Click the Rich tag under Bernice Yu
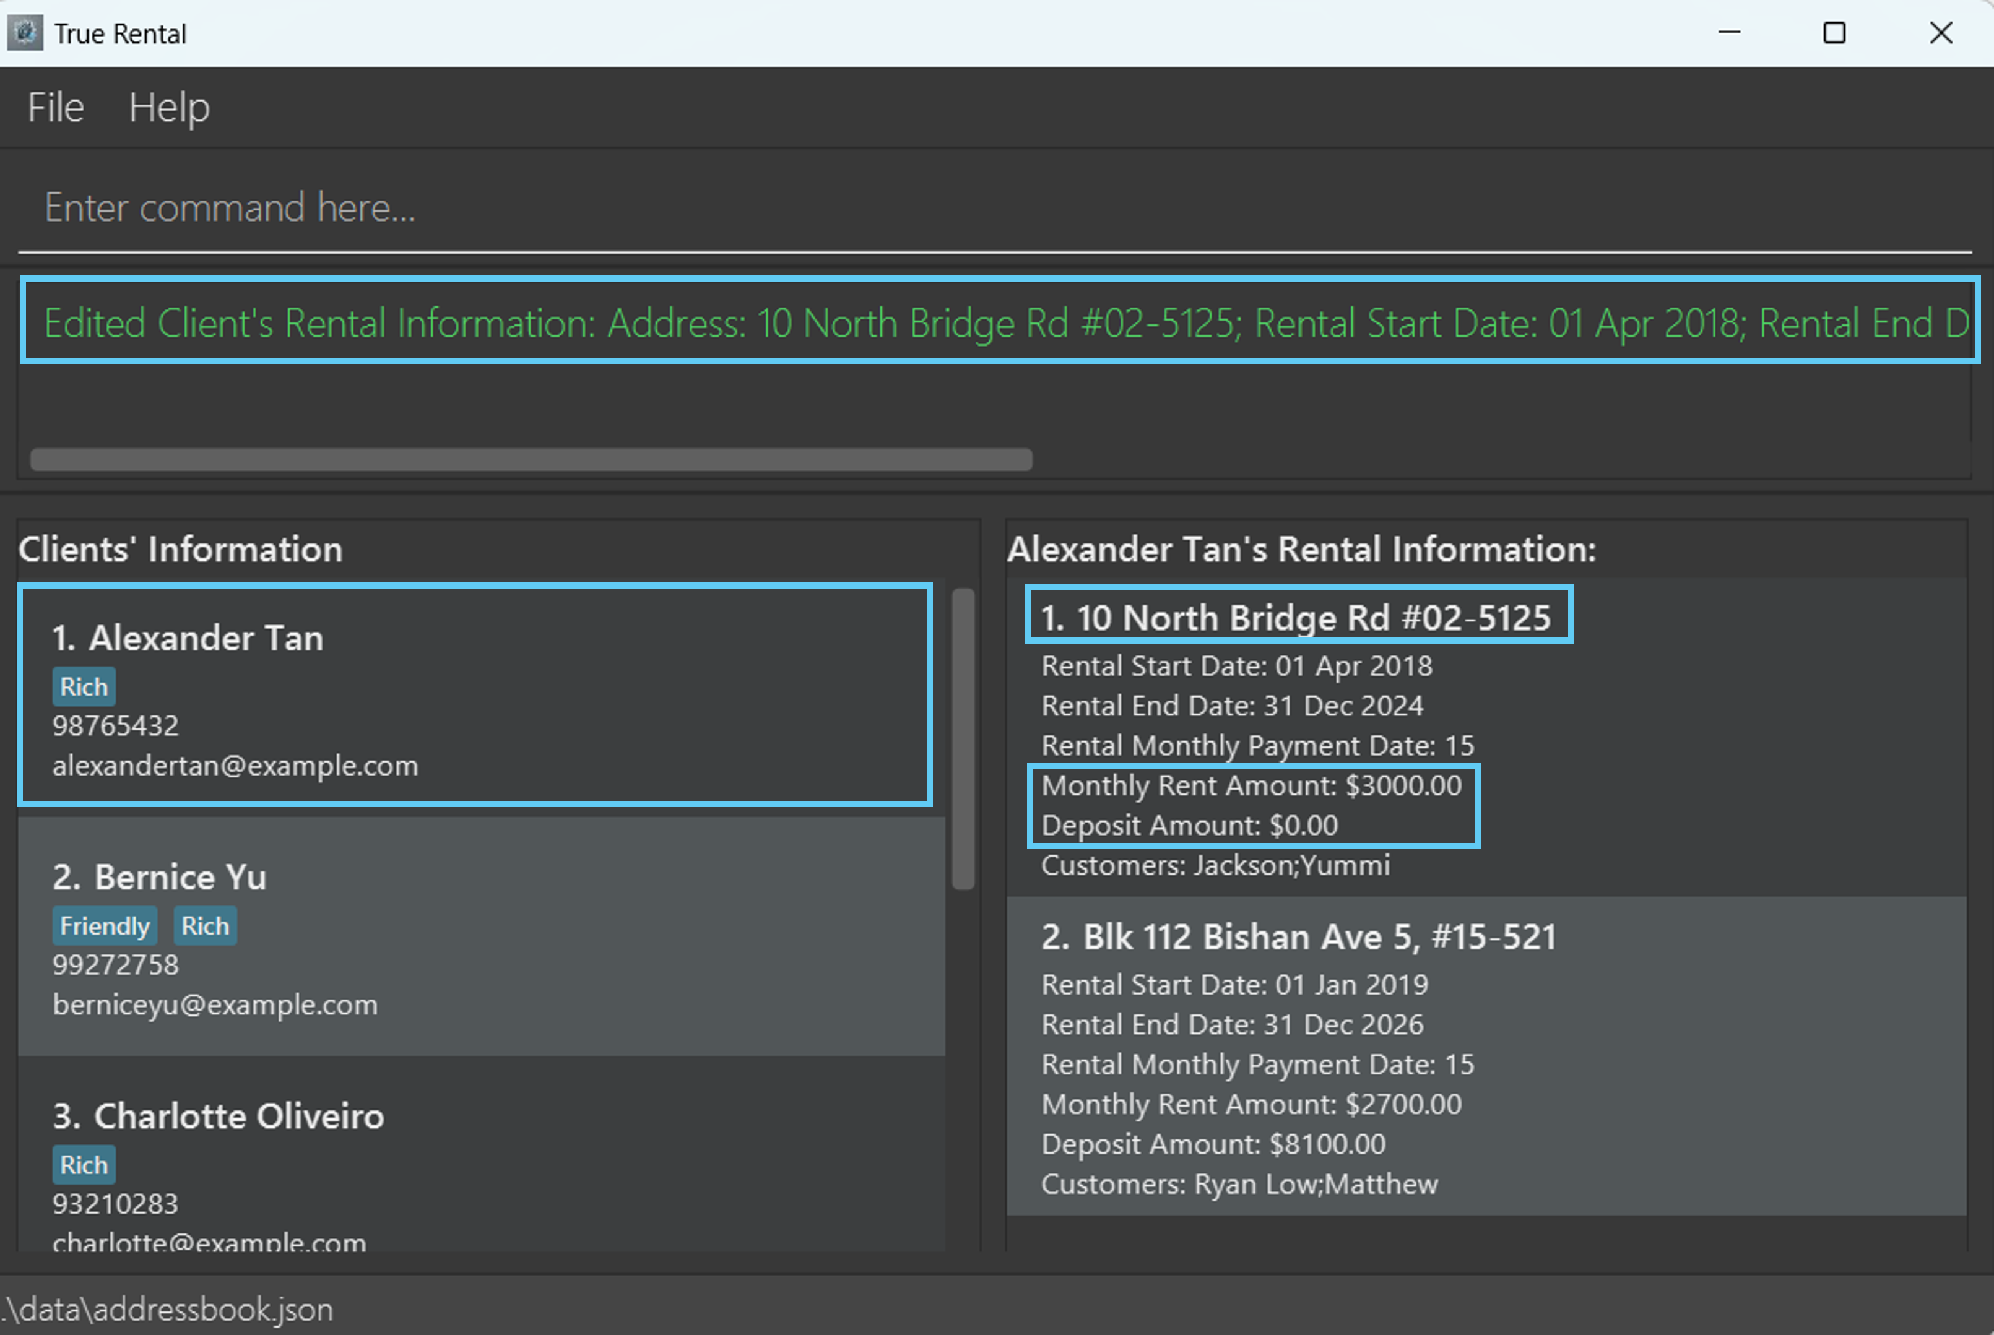 click(x=205, y=927)
